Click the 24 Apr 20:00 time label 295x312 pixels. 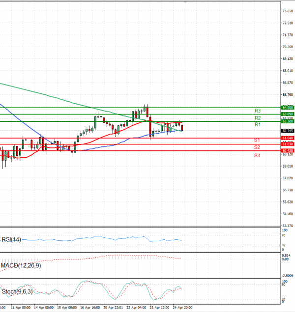pyautogui.click(x=181, y=307)
